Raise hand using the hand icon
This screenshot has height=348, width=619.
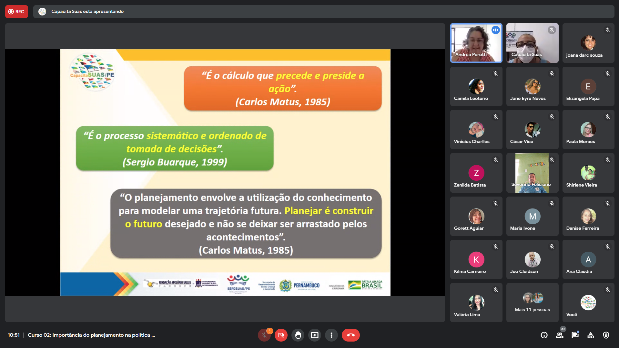[298, 335]
